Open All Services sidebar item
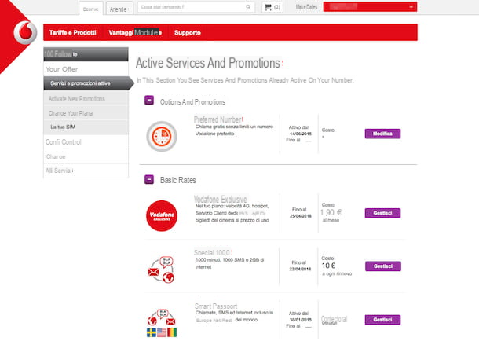This screenshot has height=345, width=479. [x=86, y=171]
